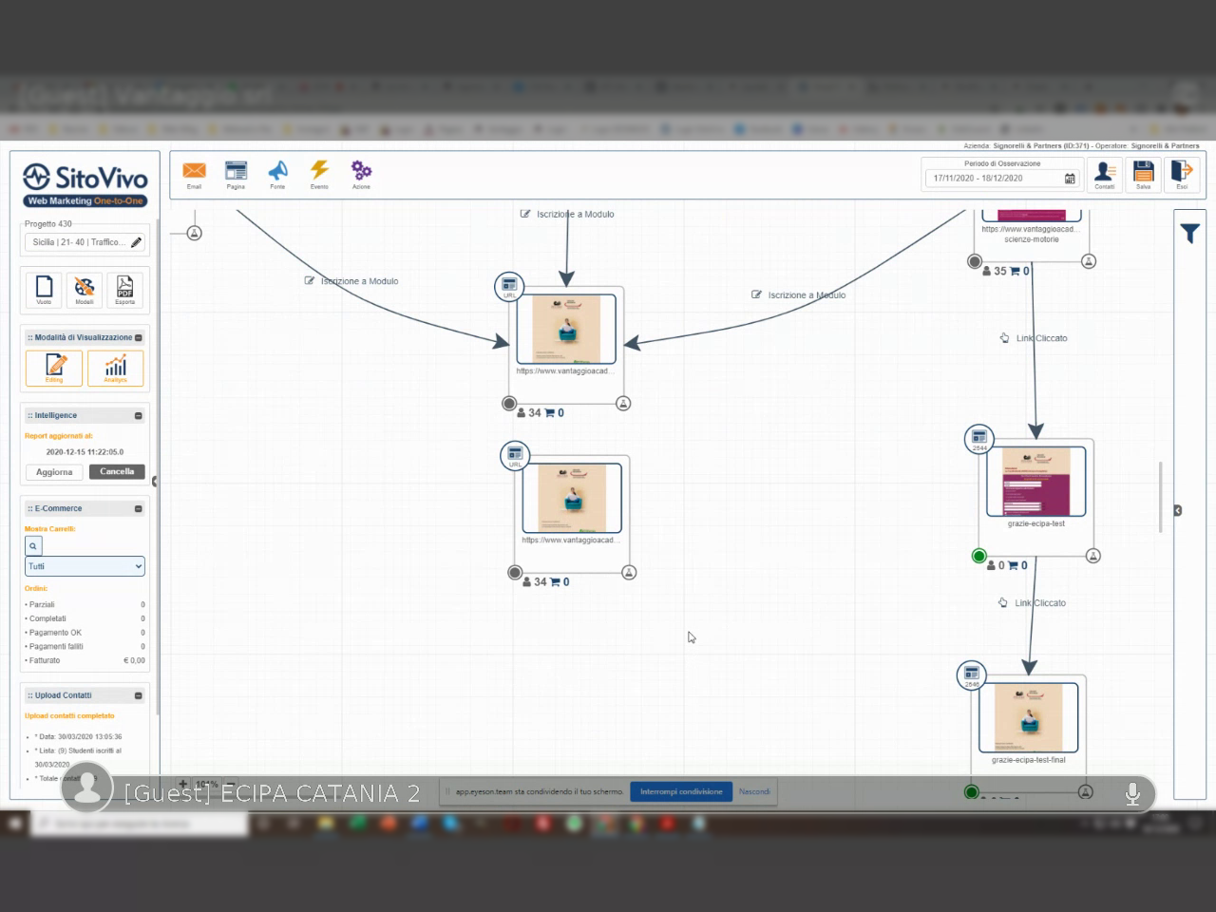Click the microphone icon in the meeting bar

(1132, 794)
